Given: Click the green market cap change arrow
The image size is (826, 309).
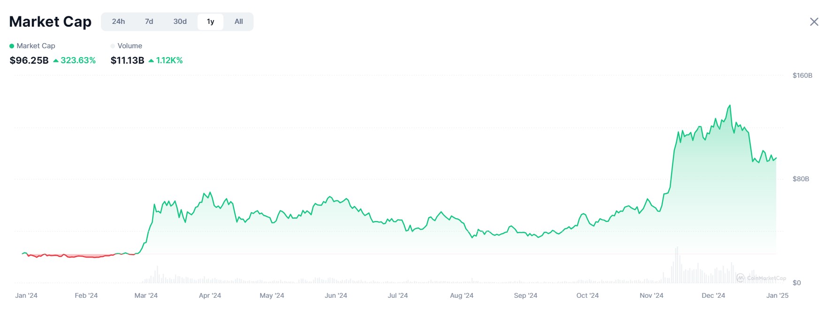Looking at the screenshot, I should pyautogui.click(x=56, y=60).
